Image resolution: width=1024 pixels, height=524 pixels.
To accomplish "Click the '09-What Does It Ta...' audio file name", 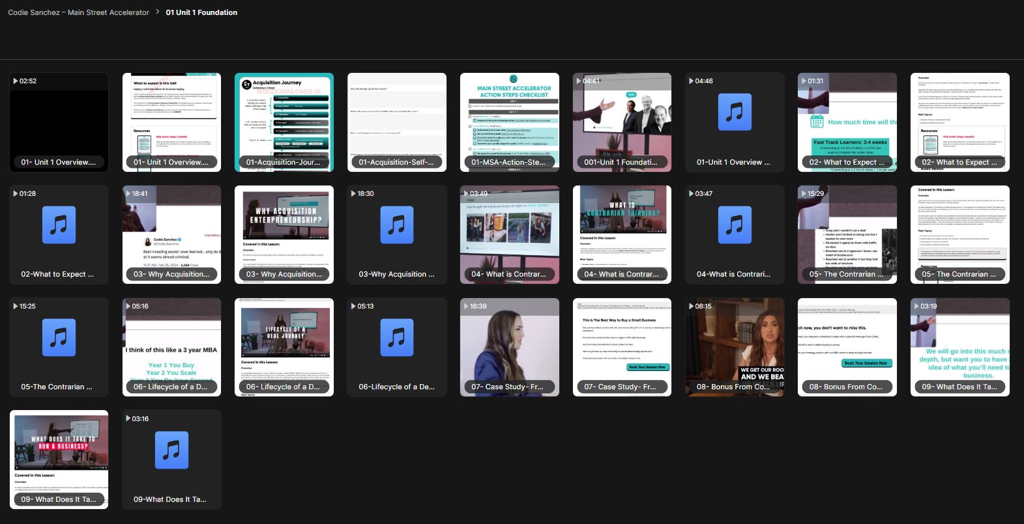I will 170,500.
